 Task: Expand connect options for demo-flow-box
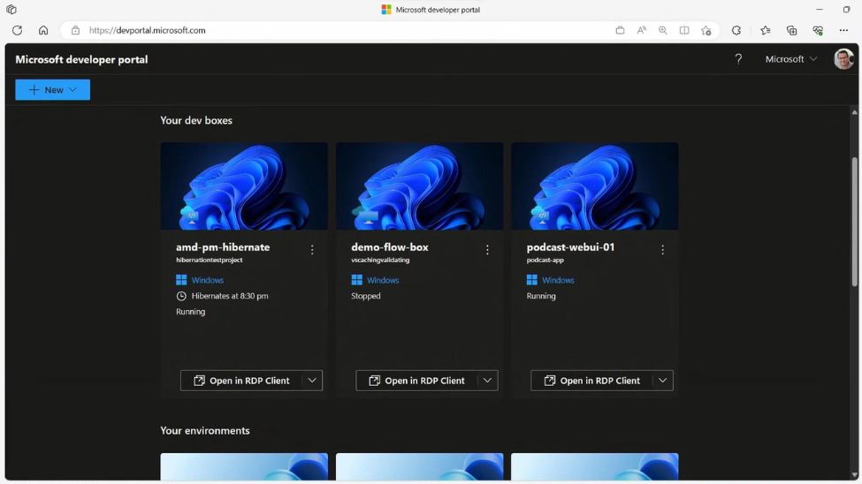point(487,380)
